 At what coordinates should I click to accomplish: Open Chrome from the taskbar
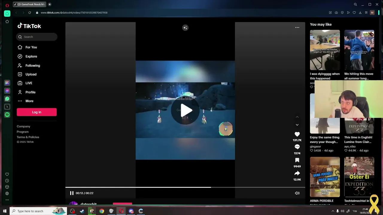pyautogui.click(x=102, y=211)
